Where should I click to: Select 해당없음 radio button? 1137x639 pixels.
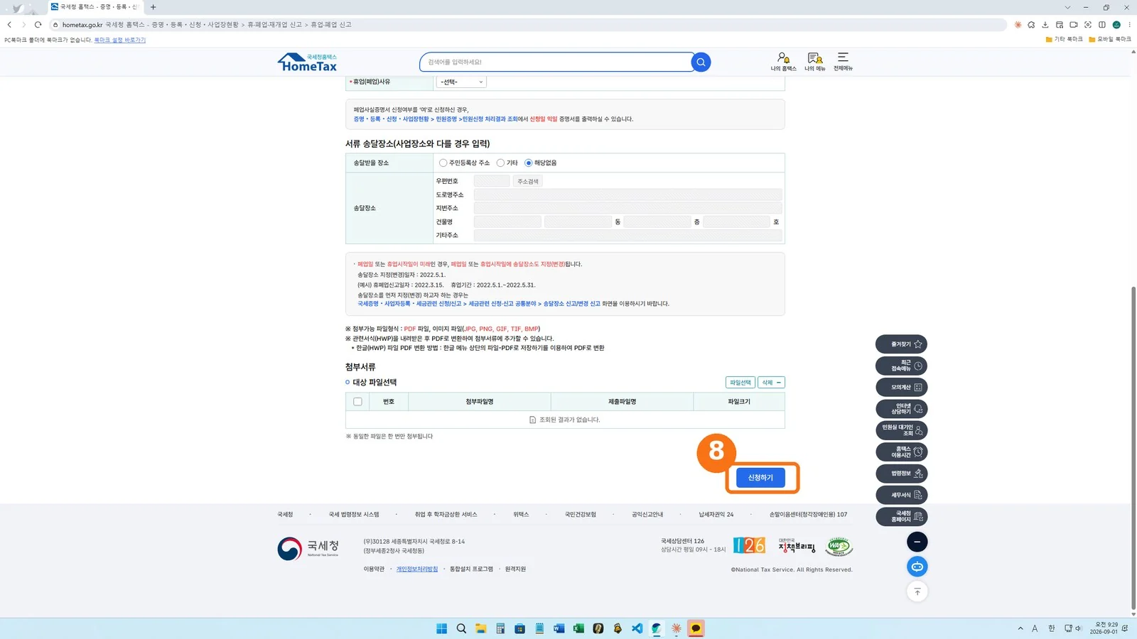click(x=529, y=163)
